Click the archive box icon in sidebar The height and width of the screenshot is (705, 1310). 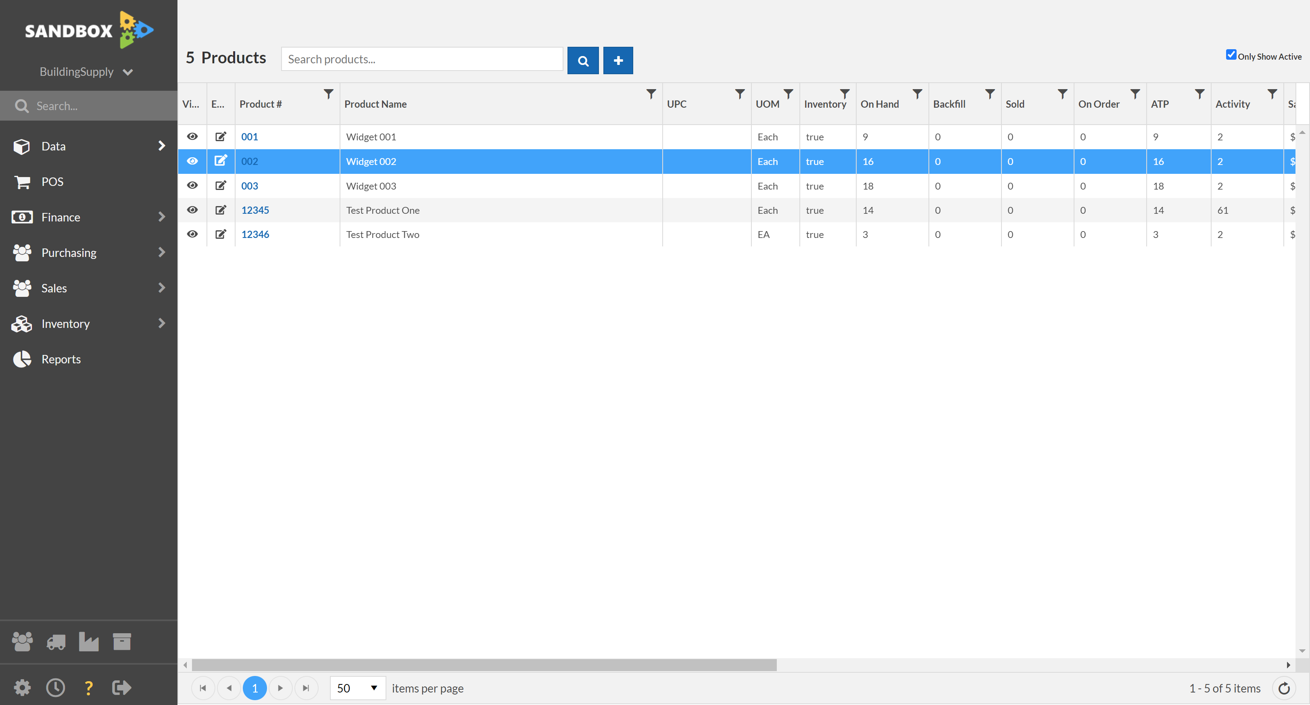tap(122, 642)
